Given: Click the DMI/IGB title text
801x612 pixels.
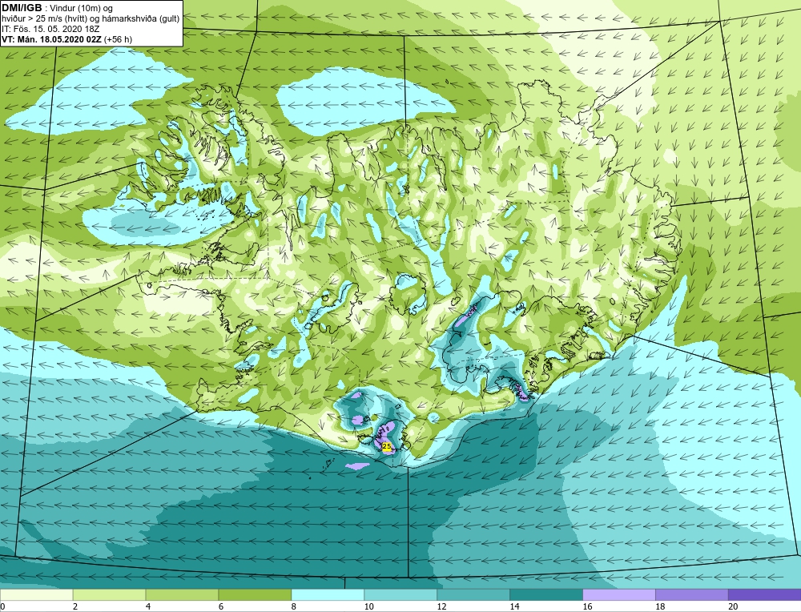Looking at the screenshot, I should click(x=22, y=8).
